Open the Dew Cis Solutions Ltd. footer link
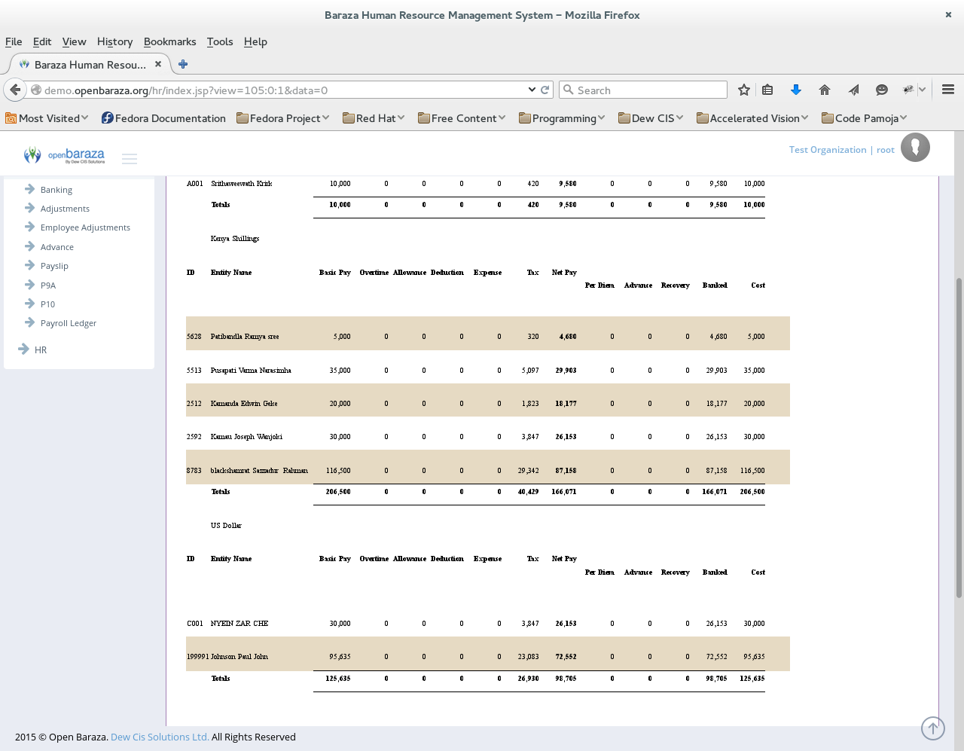This screenshot has height=751, width=964. 160,737
